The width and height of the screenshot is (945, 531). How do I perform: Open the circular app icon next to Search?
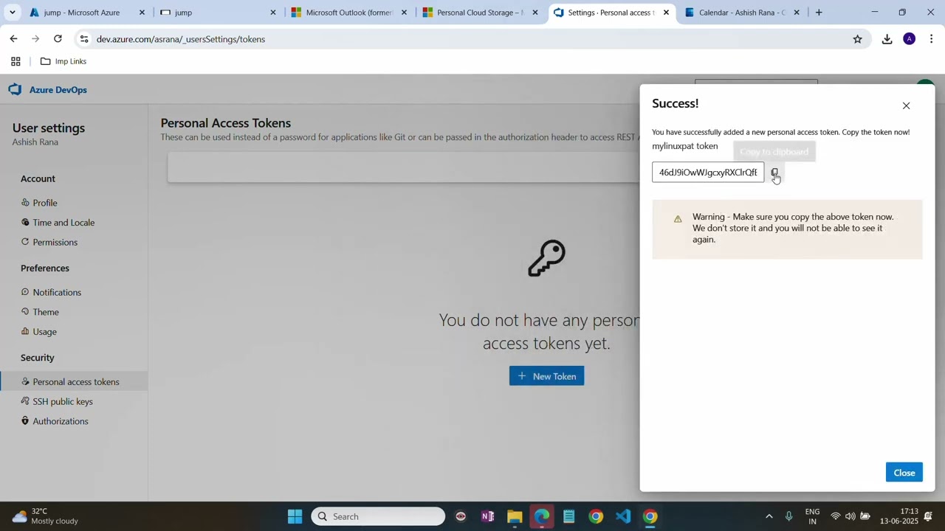coord(461,516)
